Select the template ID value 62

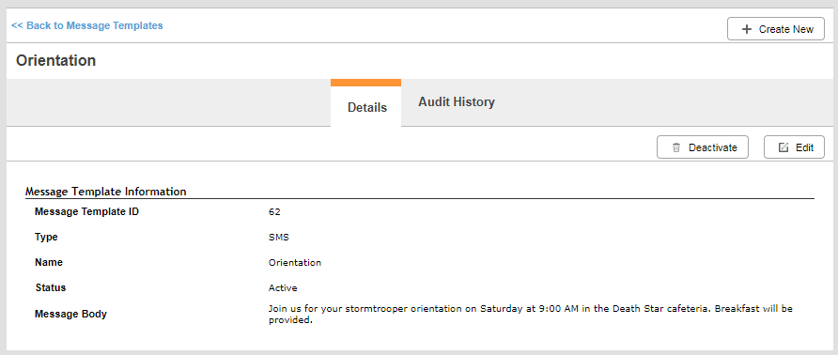(274, 211)
